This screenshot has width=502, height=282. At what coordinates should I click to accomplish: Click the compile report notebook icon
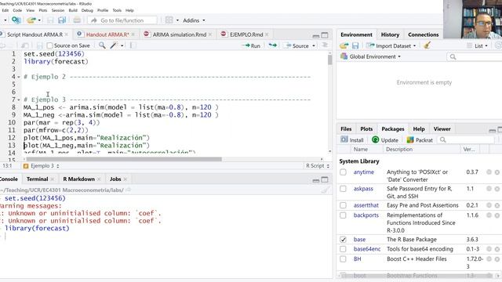point(133,45)
